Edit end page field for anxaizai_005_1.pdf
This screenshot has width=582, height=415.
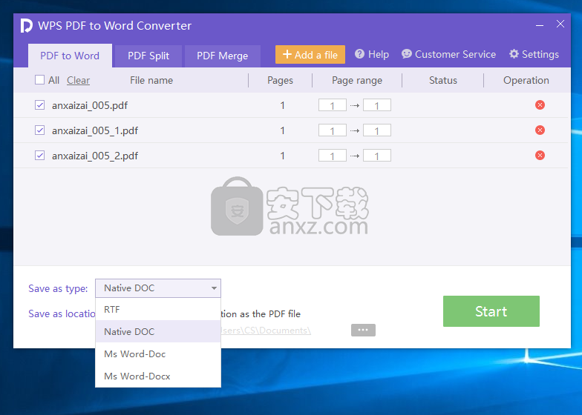pos(377,130)
